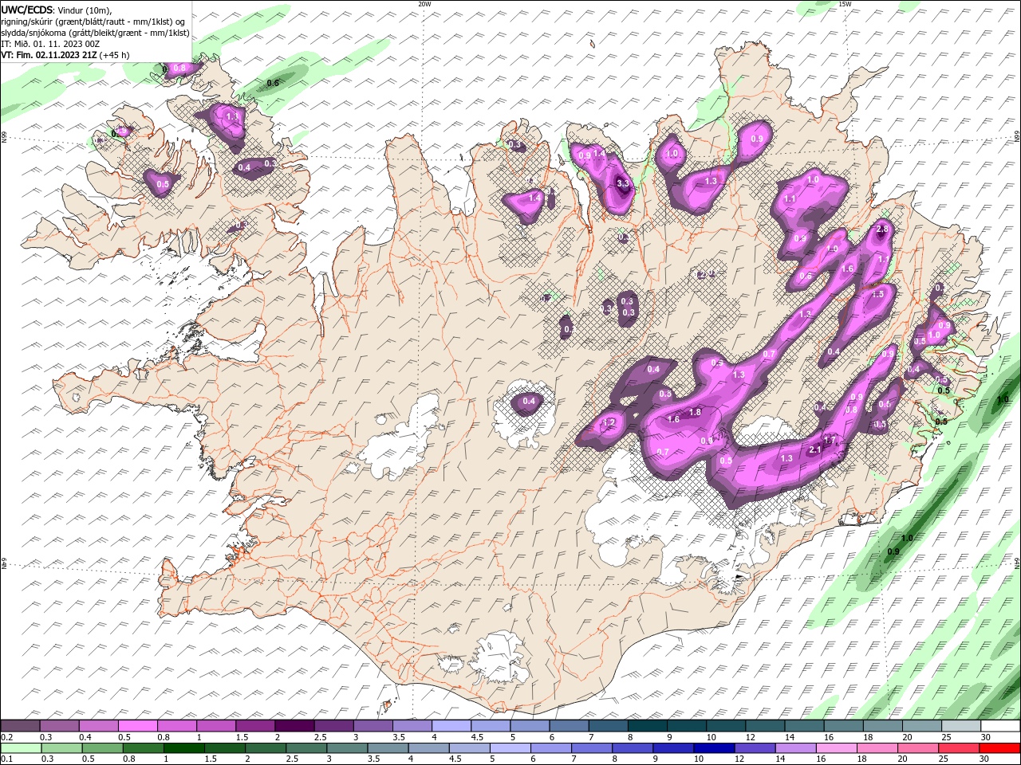Click the 'Vindur (10m)' label
1021x765 pixels.
[x=85, y=10]
